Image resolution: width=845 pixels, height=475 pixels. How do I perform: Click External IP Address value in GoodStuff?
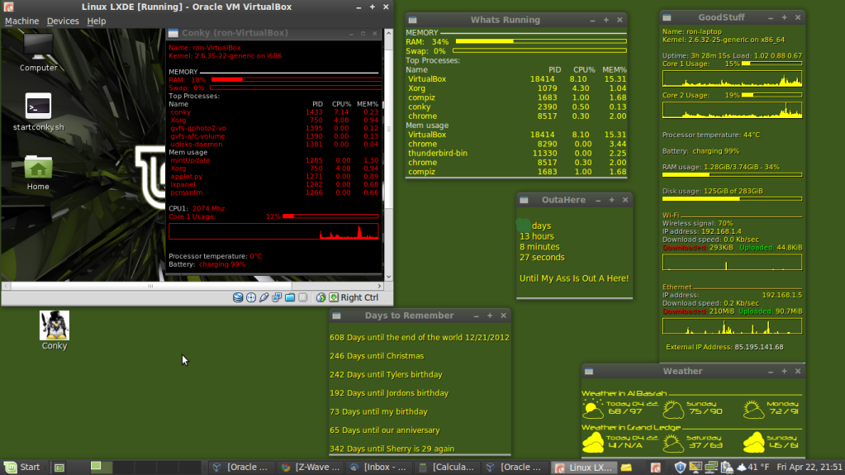point(759,347)
